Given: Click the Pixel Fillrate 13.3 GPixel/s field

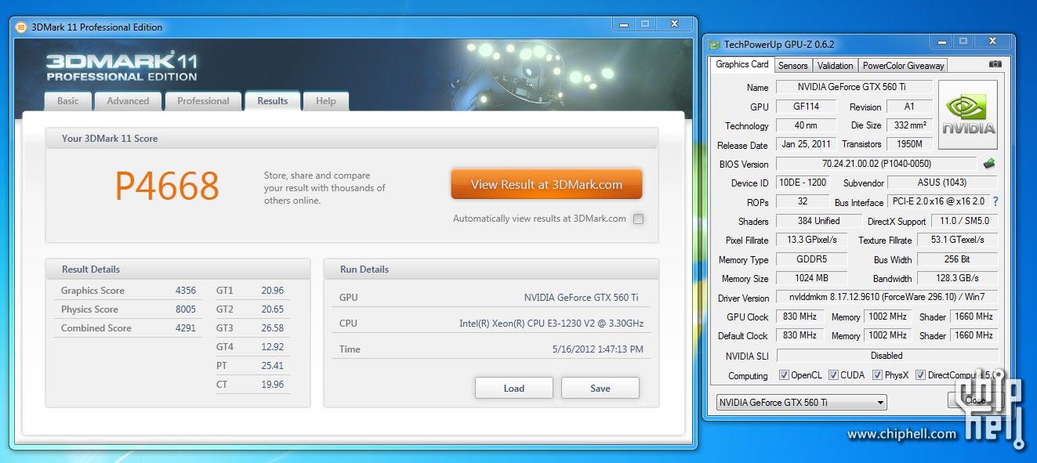Looking at the screenshot, I should click(812, 240).
